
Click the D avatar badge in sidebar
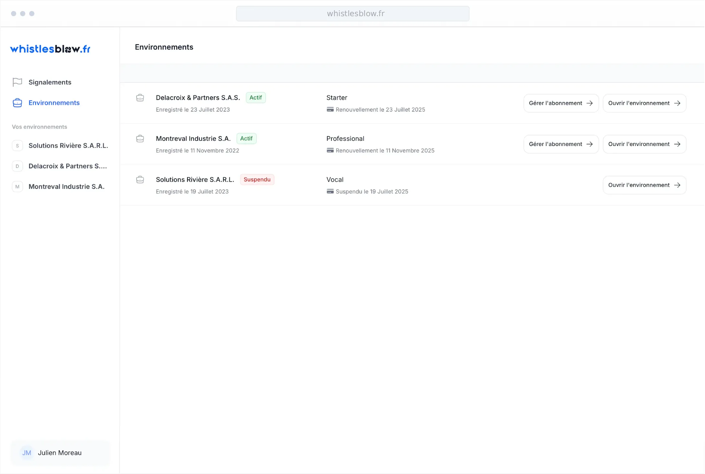tap(18, 166)
